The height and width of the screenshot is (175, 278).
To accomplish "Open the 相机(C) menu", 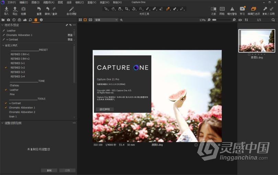I will 79,2.
